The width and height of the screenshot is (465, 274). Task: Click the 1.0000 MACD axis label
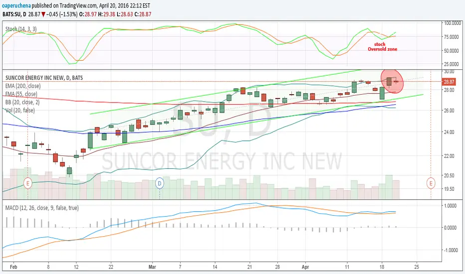point(451,206)
